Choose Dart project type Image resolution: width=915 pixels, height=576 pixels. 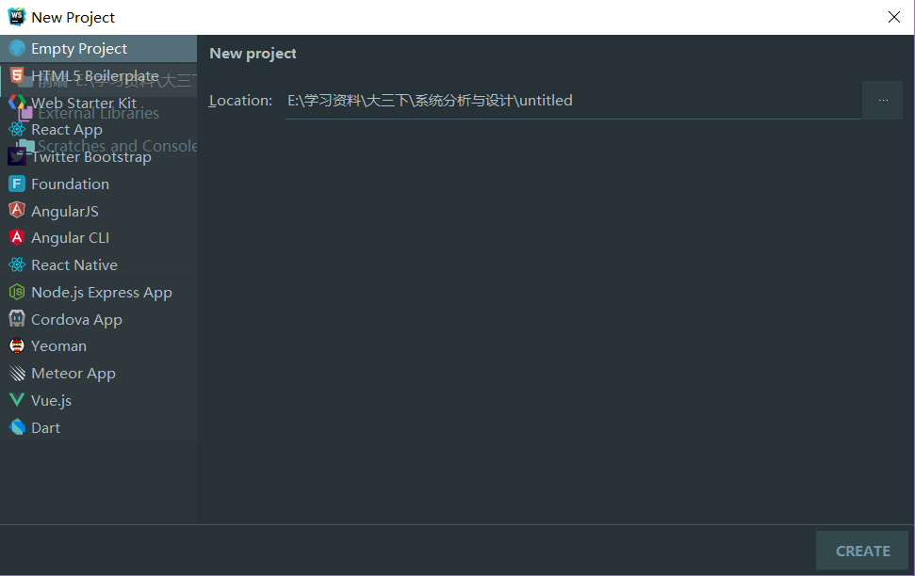tap(99, 427)
